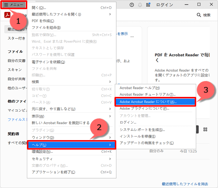Select 他のユーザー in the sidebar
Viewport: 218px width, 188px height.
pos(17,88)
